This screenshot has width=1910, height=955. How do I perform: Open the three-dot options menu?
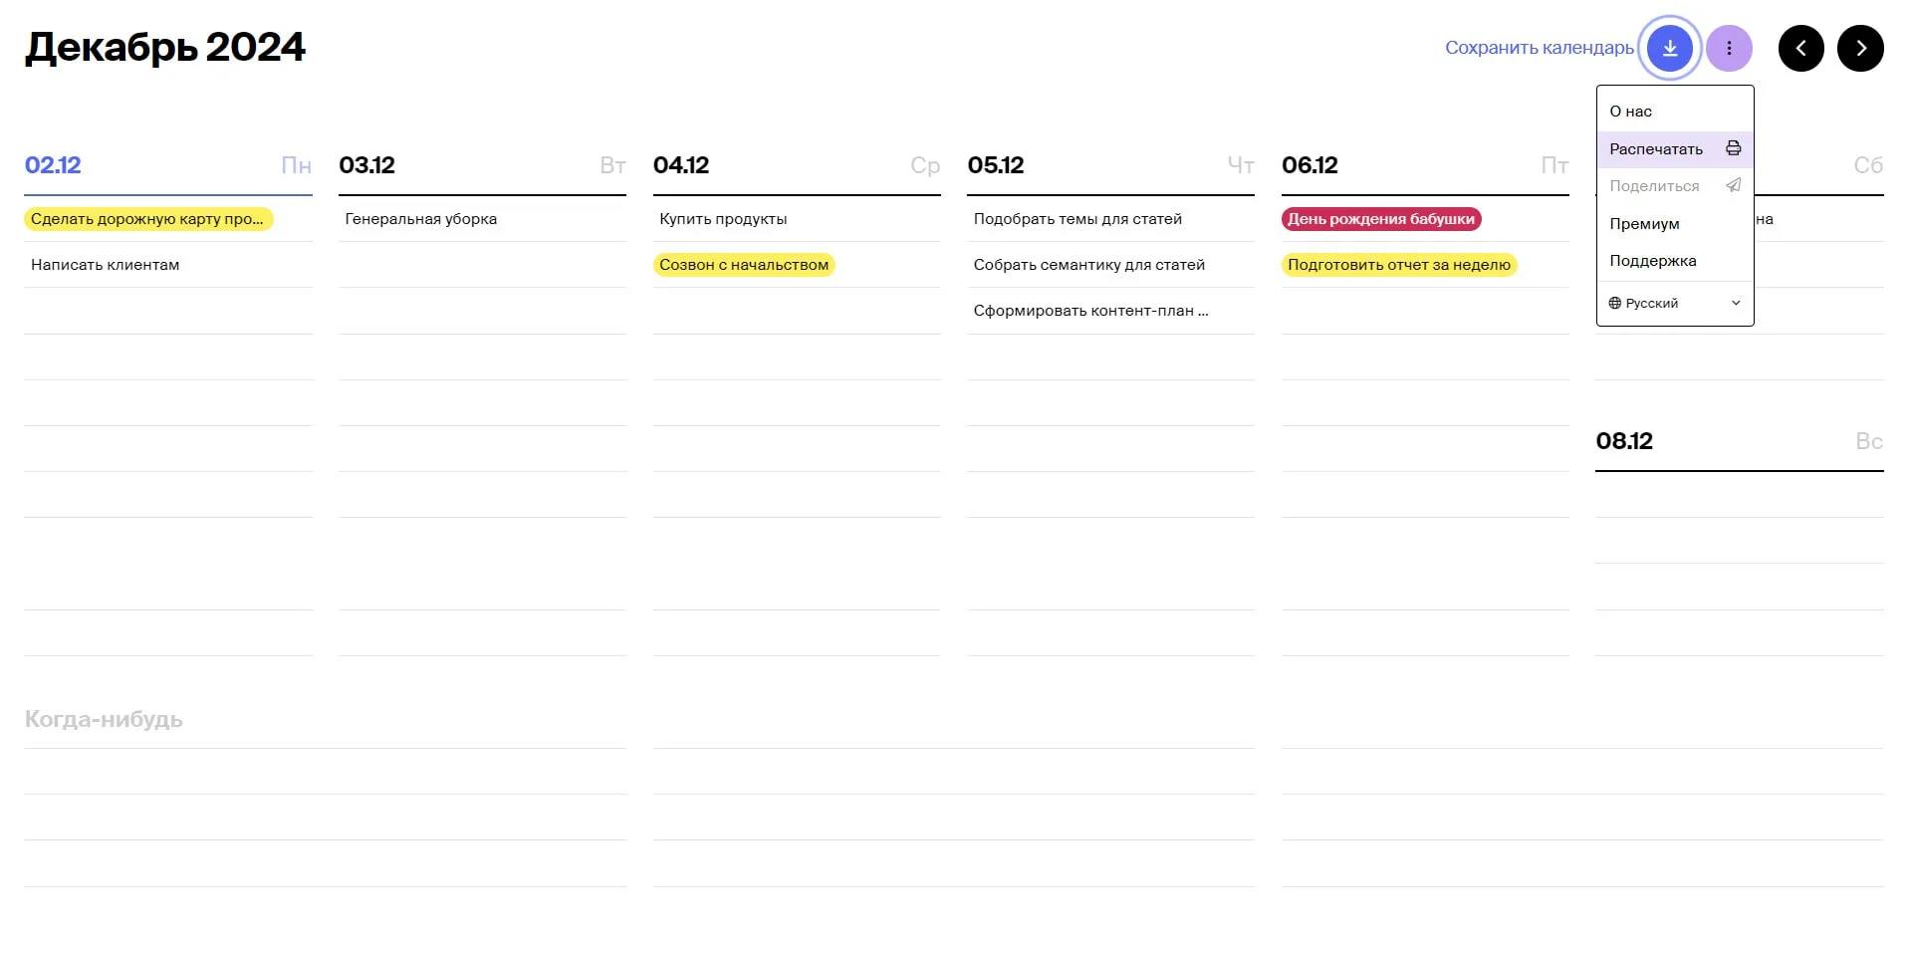(1729, 48)
